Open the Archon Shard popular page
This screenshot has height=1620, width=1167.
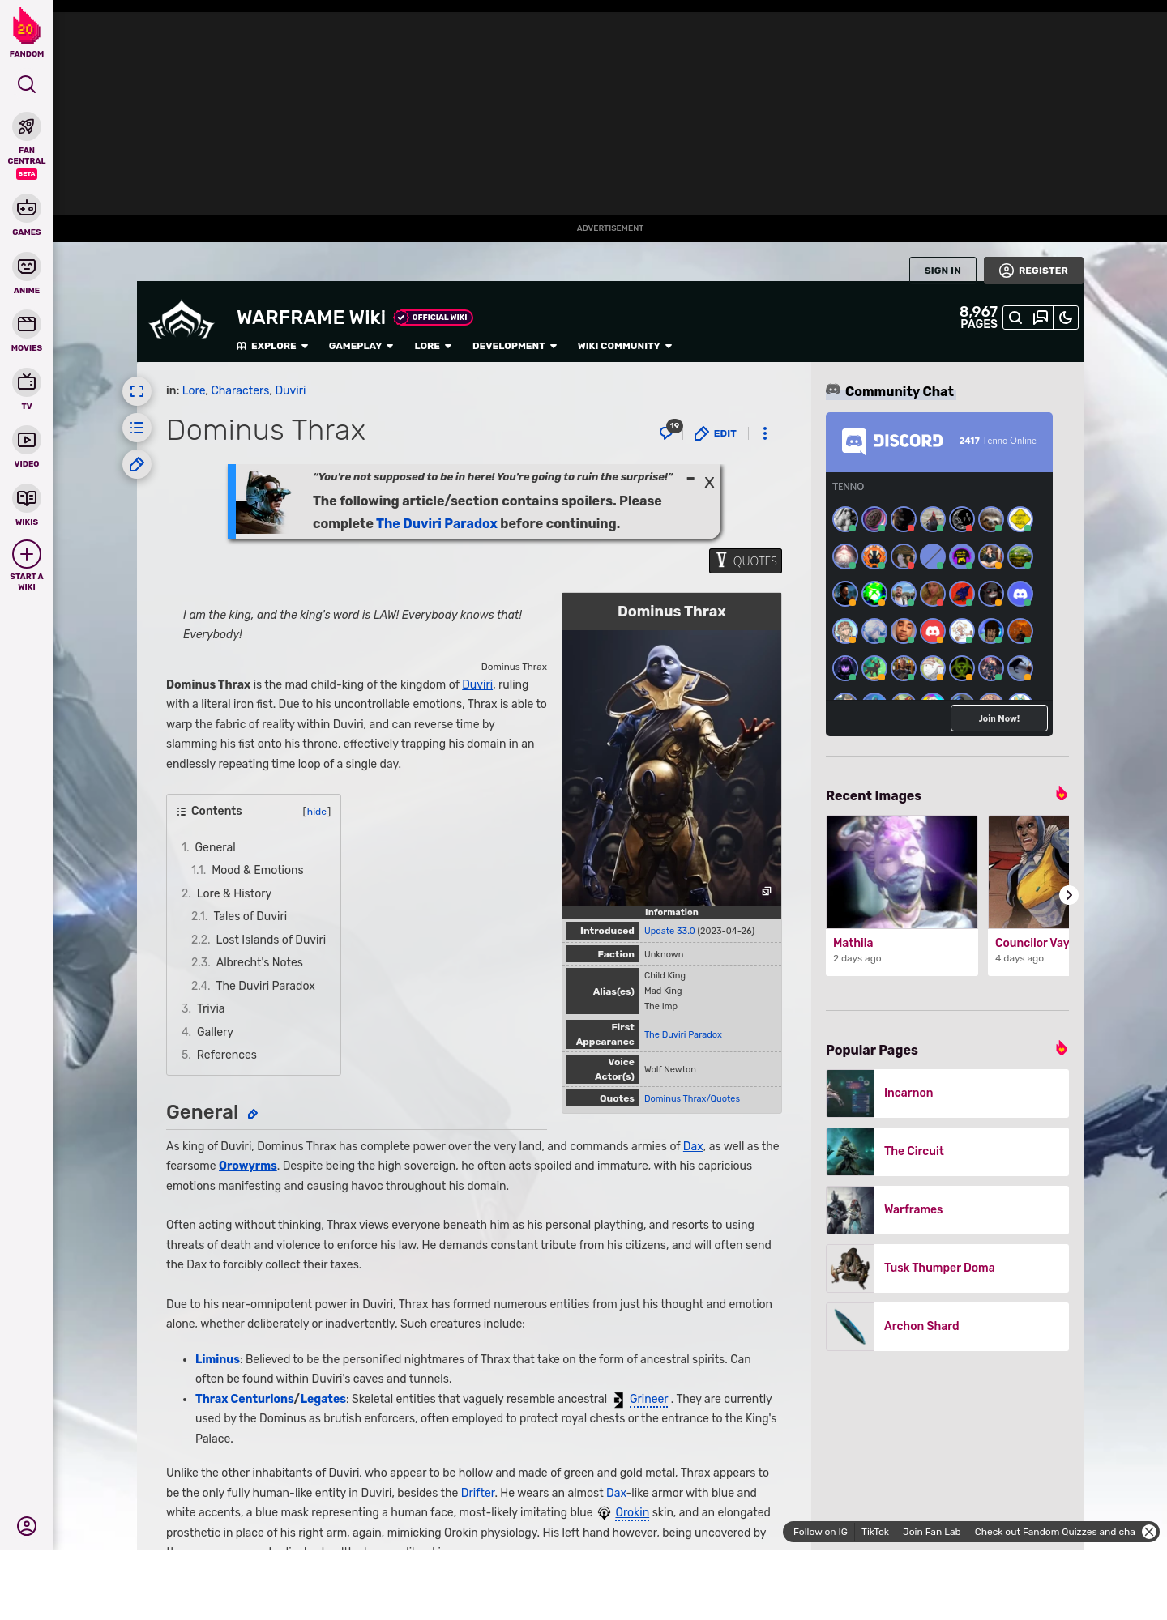pyautogui.click(x=947, y=1327)
